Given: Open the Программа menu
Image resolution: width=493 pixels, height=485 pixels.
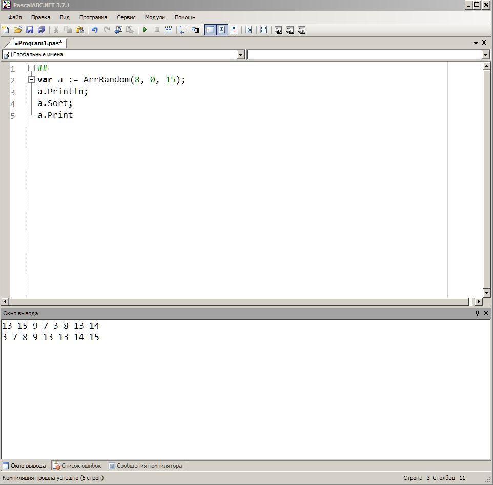Looking at the screenshot, I should [93, 17].
